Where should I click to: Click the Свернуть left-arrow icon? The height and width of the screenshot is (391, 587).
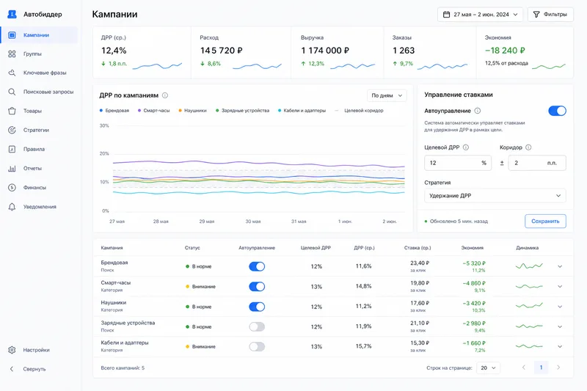(x=12, y=369)
